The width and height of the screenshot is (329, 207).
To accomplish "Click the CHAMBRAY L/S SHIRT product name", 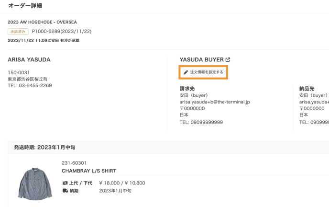I will coord(89,171).
